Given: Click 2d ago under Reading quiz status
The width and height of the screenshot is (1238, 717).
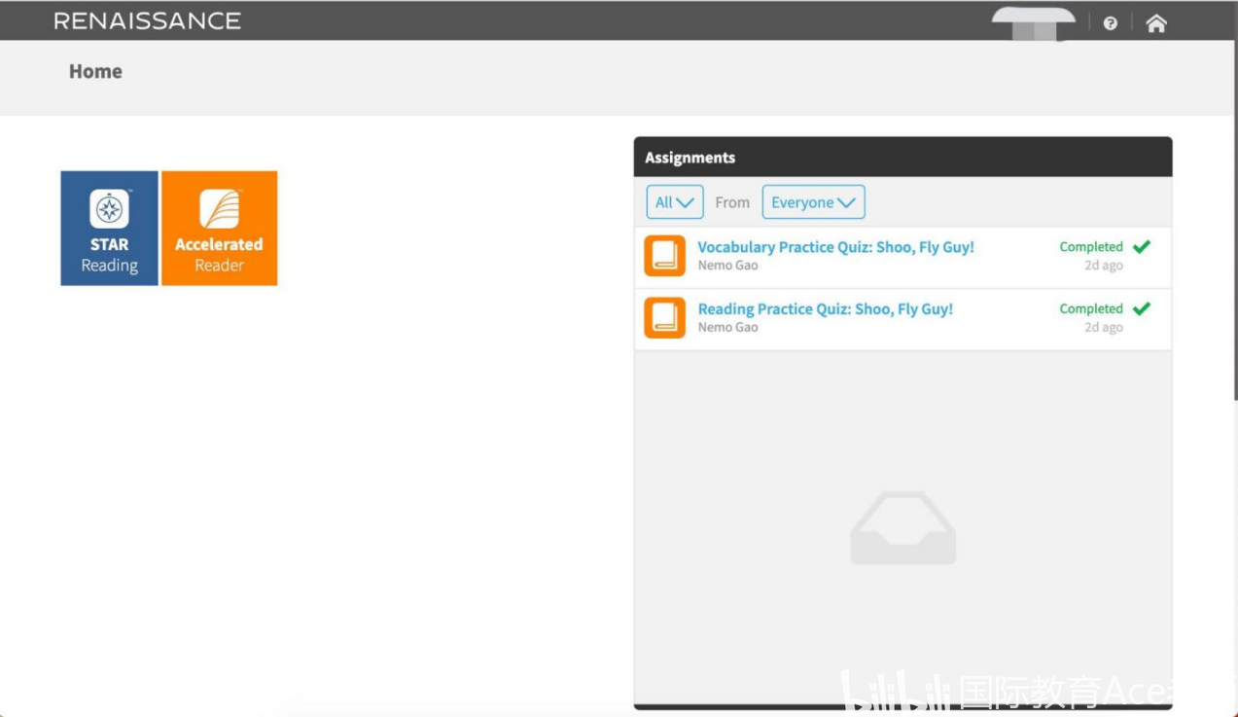Looking at the screenshot, I should pyautogui.click(x=1104, y=327).
